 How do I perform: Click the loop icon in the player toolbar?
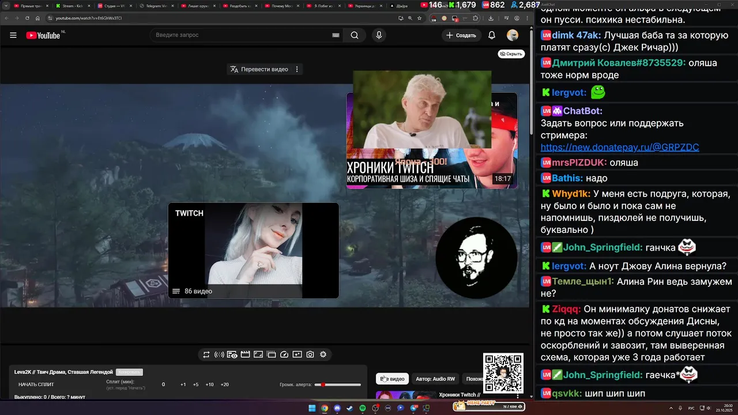click(206, 354)
